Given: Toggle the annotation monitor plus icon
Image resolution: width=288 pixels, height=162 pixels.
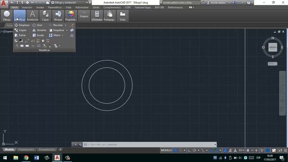Looking at the screenshot, I should (x=256, y=150).
